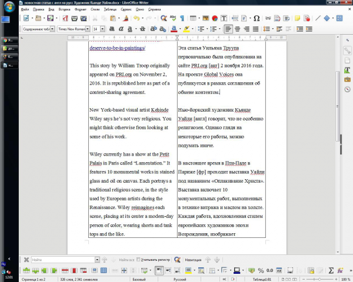Click the zoom slider in status bar

tap(319, 279)
